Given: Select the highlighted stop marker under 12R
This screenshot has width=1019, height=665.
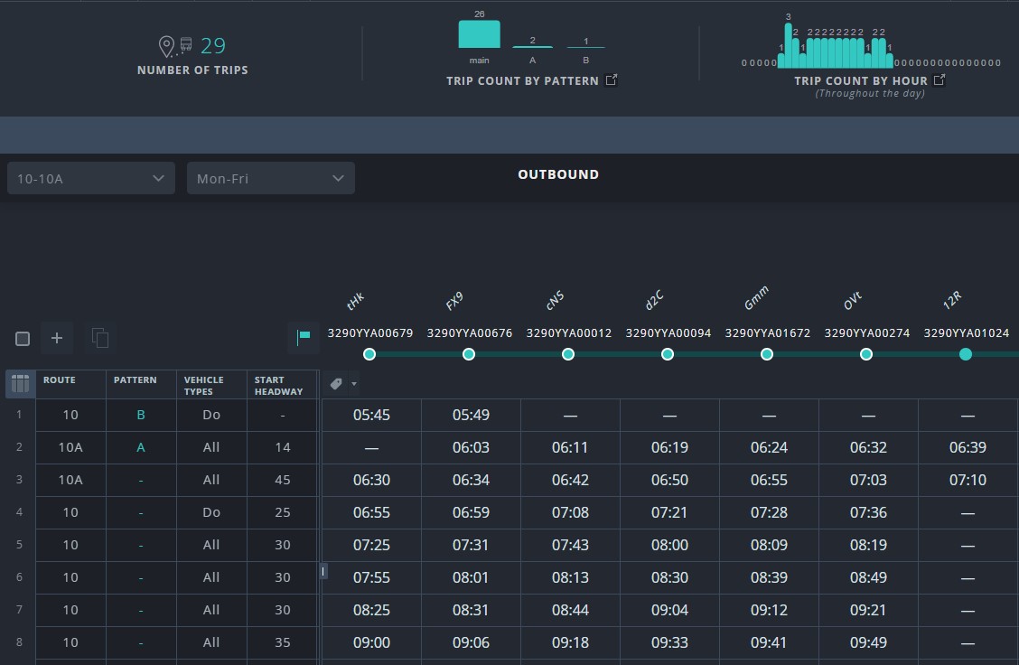Looking at the screenshot, I should point(965,354).
